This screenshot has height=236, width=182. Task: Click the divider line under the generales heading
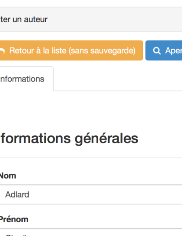(91, 157)
